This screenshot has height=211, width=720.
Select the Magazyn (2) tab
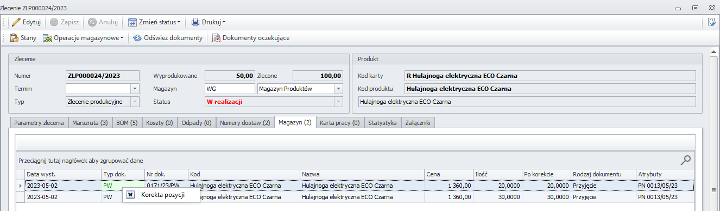(x=295, y=122)
